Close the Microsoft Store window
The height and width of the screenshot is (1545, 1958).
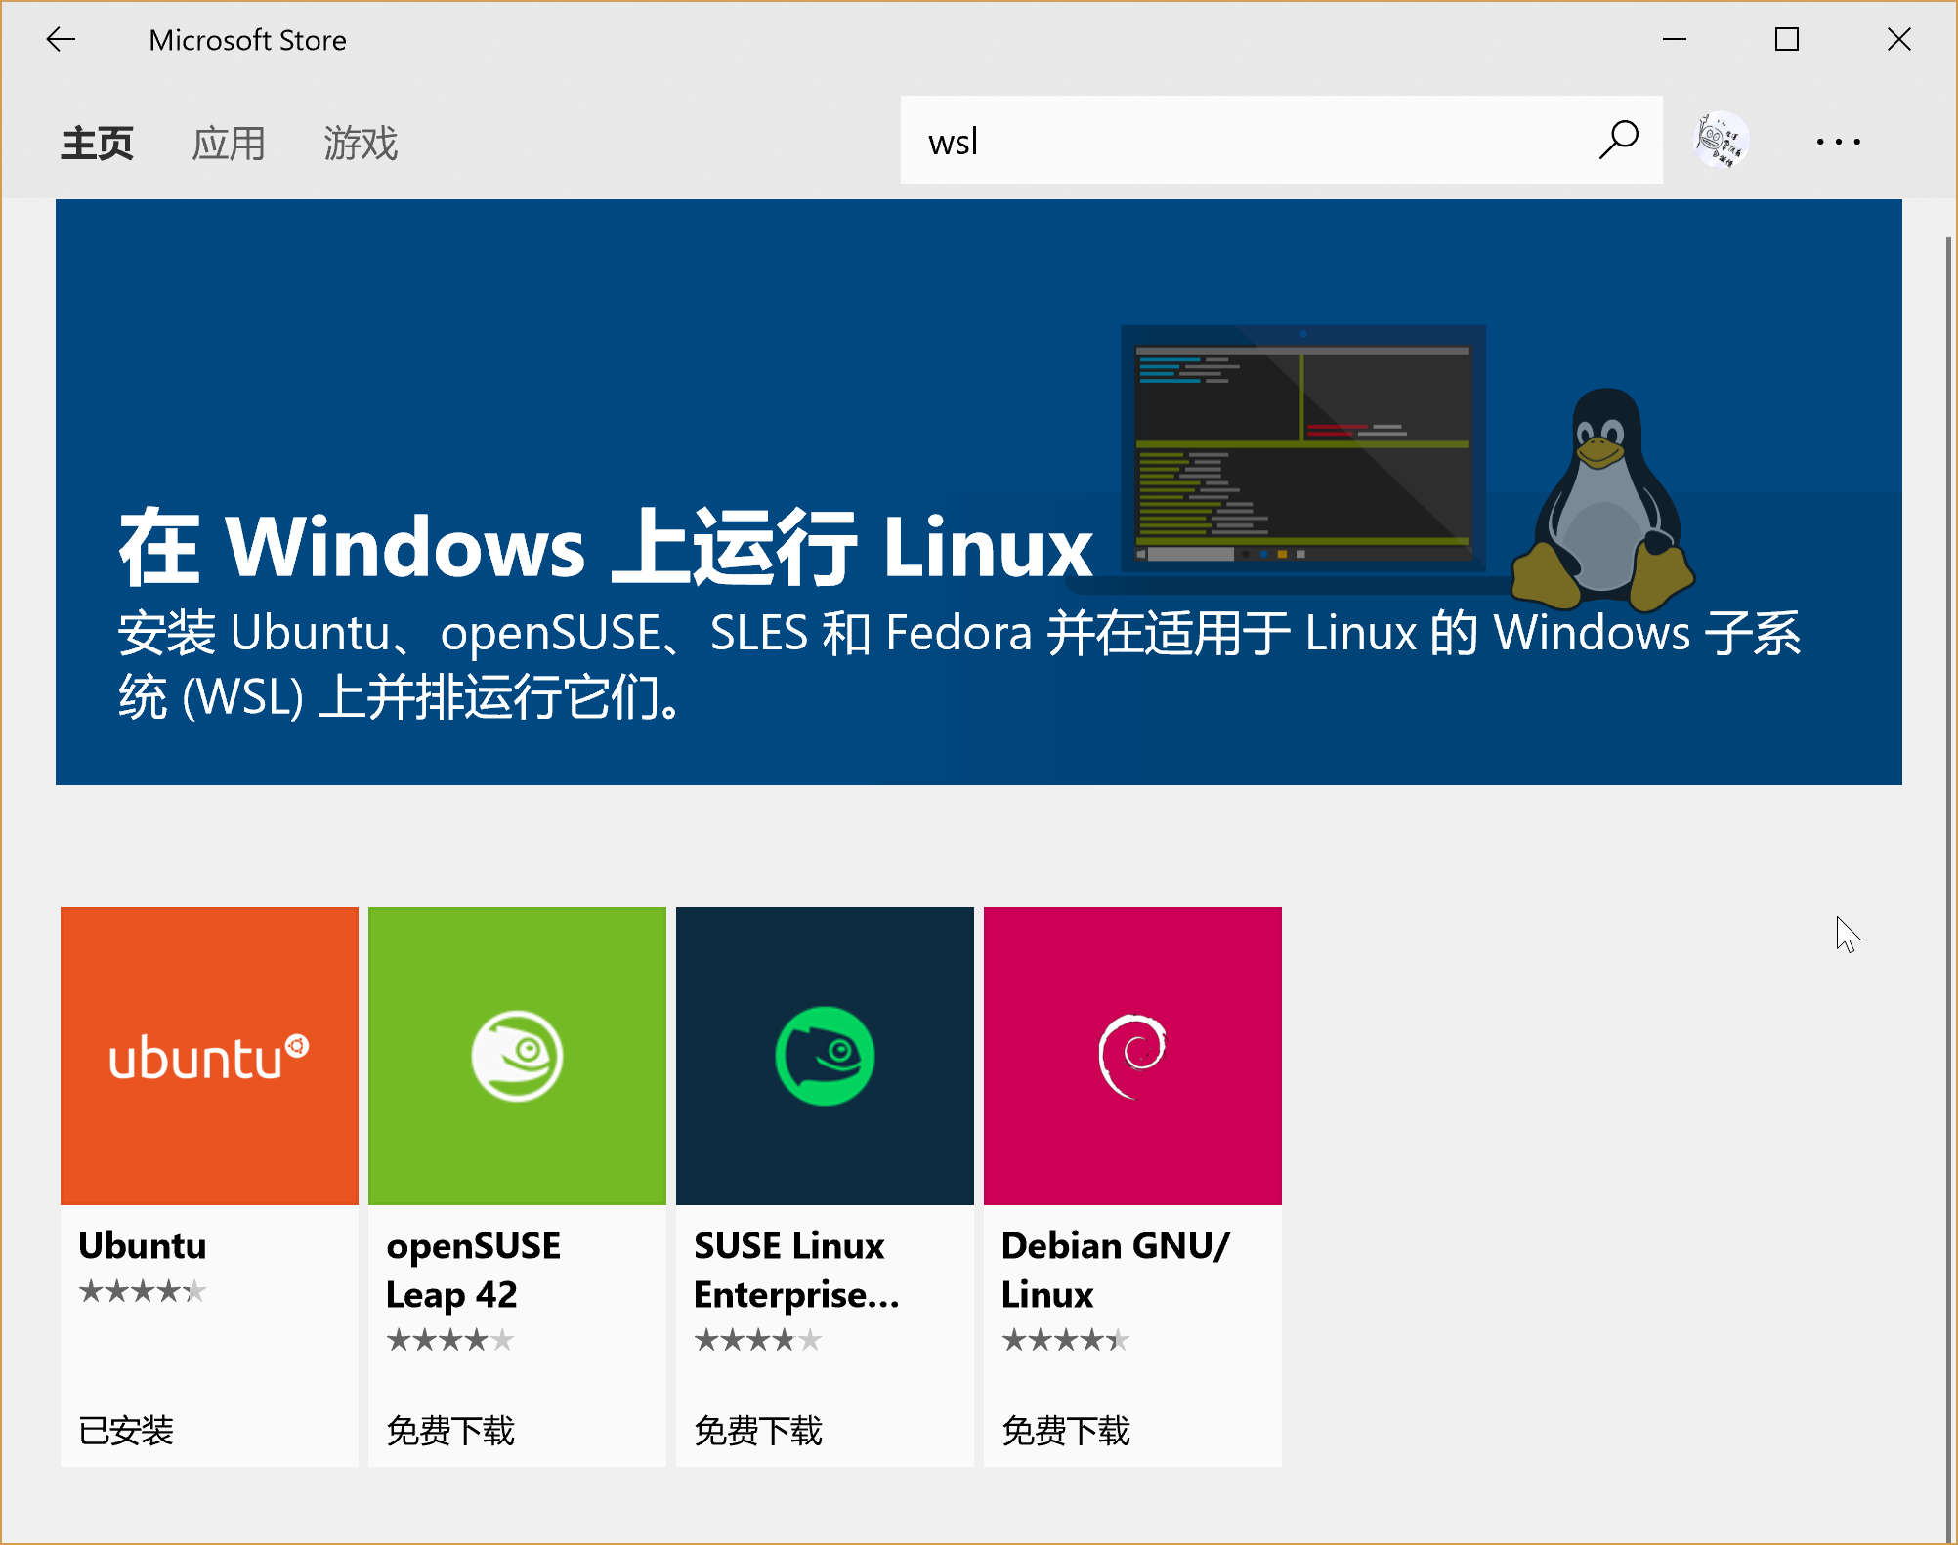tap(1899, 40)
